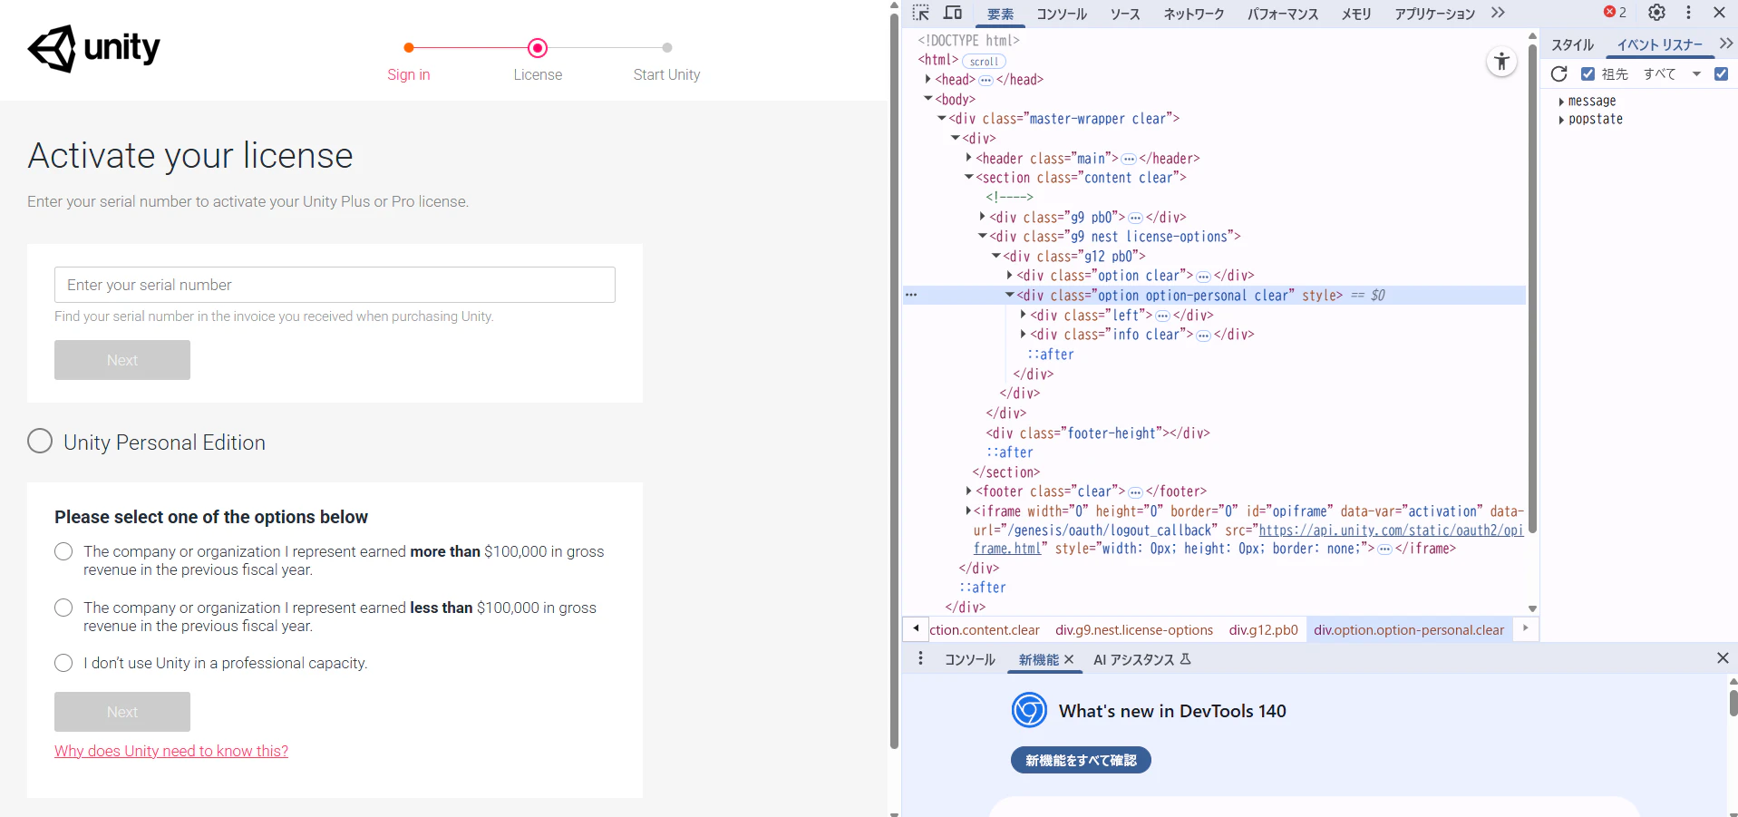The height and width of the screenshot is (817, 1738).
Task: Close the DevTools panel
Action: click(1719, 13)
